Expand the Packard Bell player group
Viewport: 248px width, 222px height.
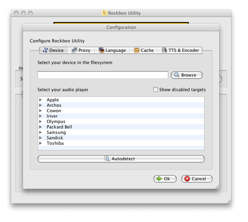point(40,127)
